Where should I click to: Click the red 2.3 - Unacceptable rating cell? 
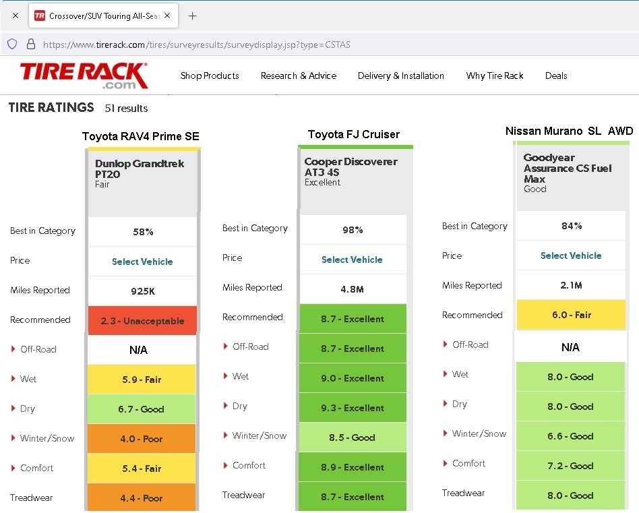click(142, 320)
